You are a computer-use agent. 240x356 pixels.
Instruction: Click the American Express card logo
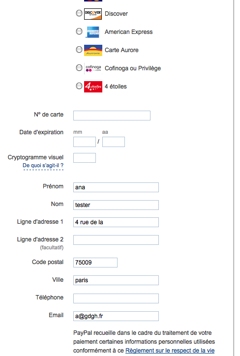pyautogui.click(x=93, y=32)
